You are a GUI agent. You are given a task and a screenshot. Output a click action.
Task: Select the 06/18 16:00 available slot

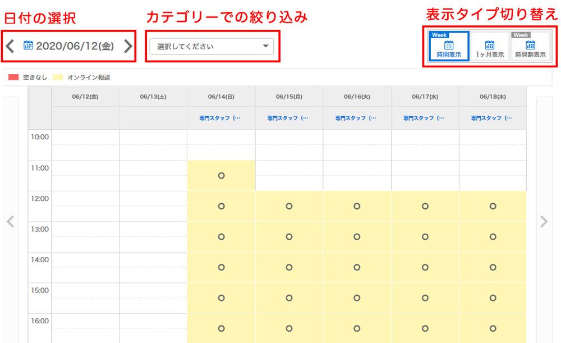(x=493, y=328)
